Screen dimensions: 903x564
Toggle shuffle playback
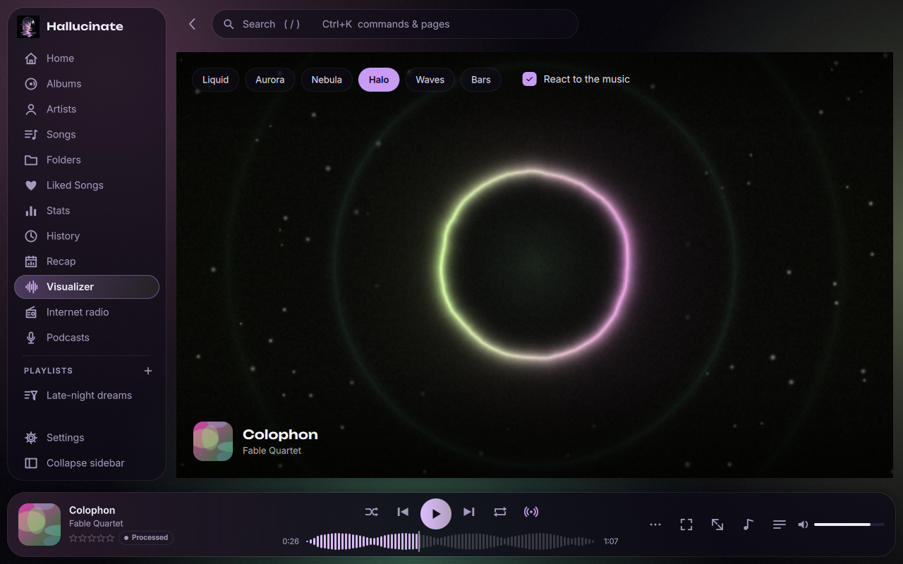[x=372, y=512]
